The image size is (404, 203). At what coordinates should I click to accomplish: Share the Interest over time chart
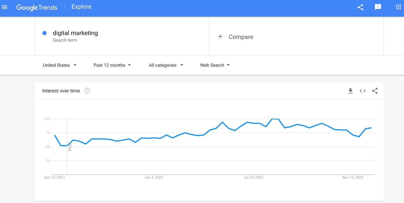375,91
